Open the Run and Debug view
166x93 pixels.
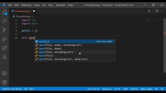[x=4, y=39]
